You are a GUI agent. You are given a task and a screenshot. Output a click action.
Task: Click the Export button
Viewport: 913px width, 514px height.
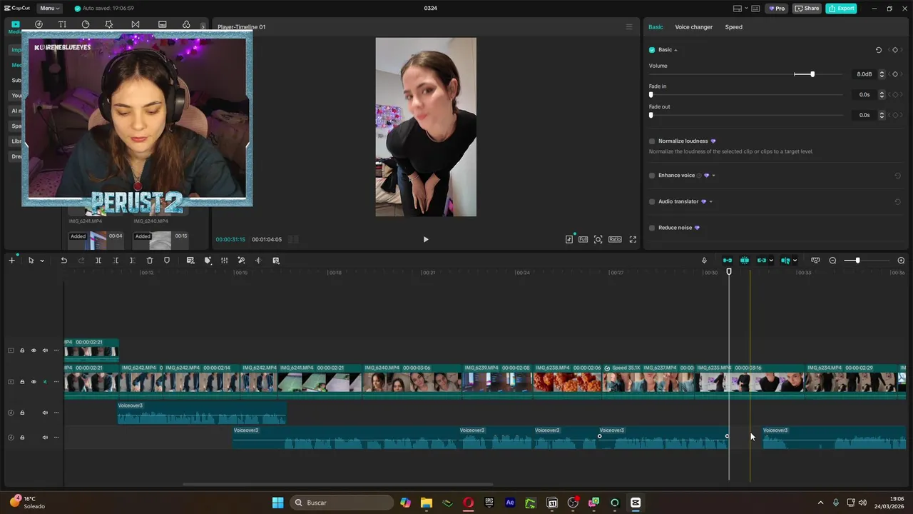(842, 9)
